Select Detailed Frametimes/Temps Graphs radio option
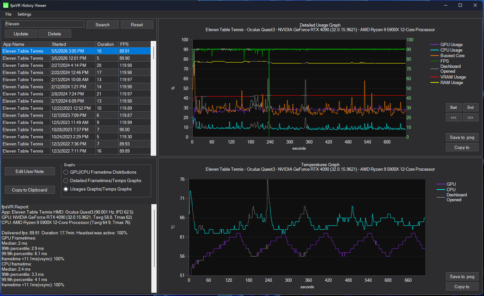The width and height of the screenshot is (484, 296). [102, 180]
